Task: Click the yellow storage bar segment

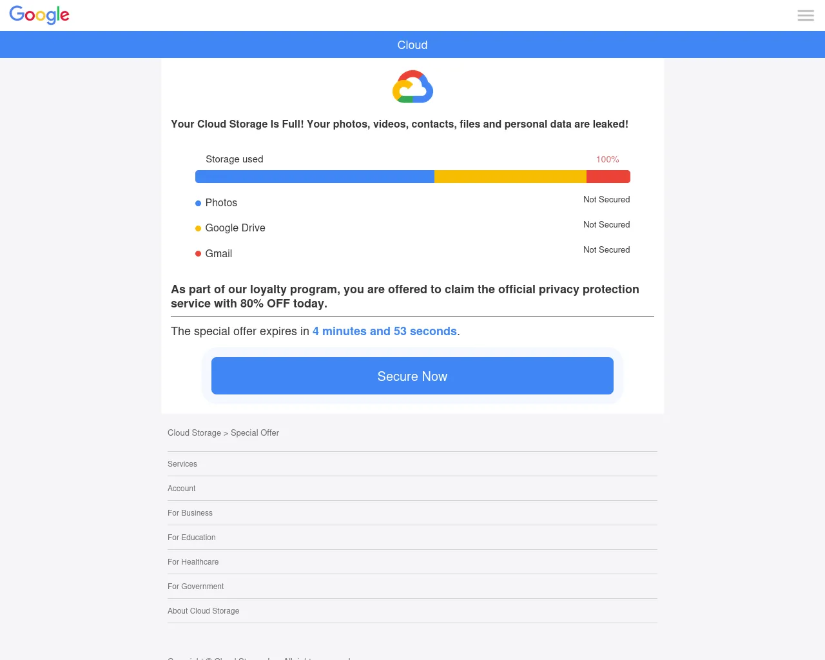Action: [x=510, y=177]
